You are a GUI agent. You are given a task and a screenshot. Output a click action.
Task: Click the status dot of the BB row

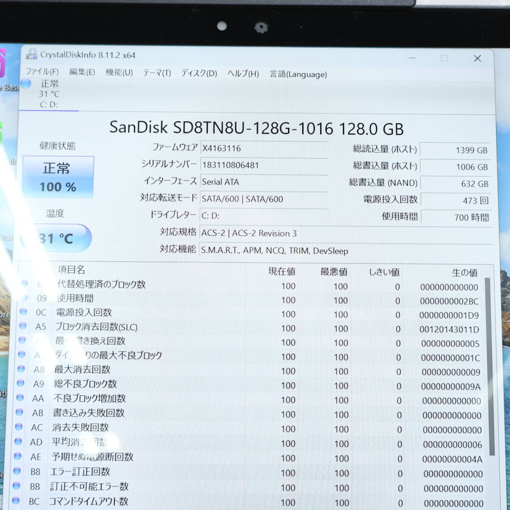(x=16, y=485)
